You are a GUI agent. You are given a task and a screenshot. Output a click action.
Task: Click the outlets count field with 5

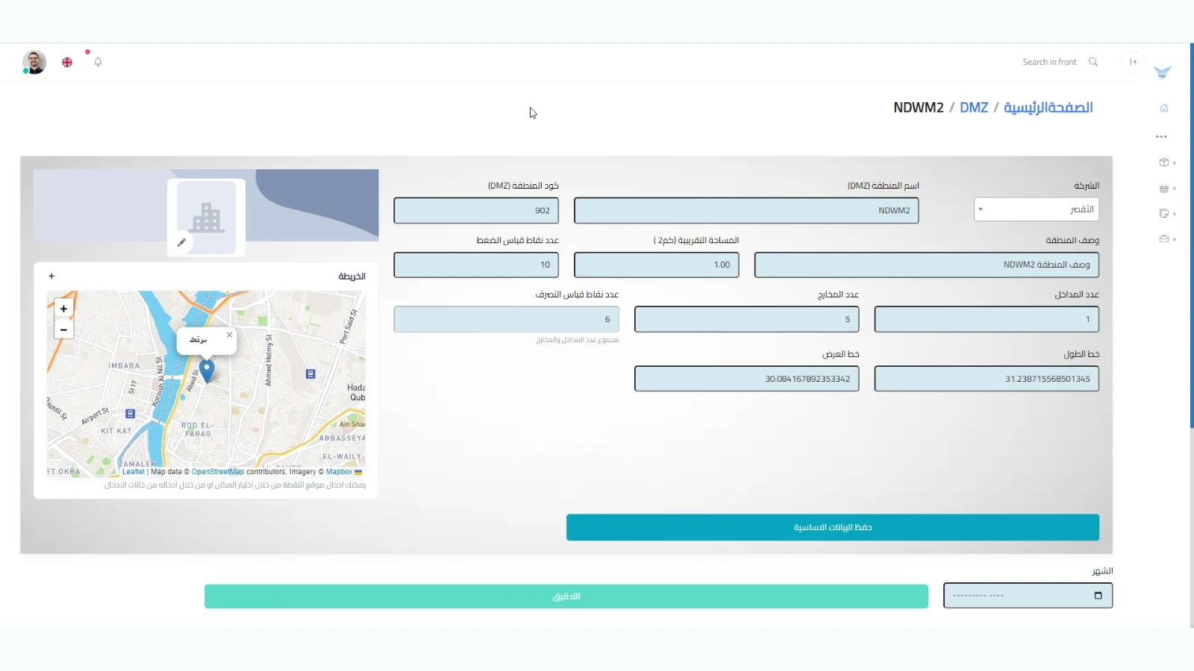point(746,319)
